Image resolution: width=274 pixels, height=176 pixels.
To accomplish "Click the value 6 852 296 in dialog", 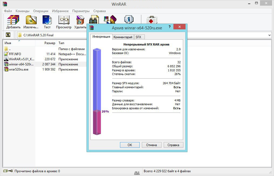I will click(174, 66).
